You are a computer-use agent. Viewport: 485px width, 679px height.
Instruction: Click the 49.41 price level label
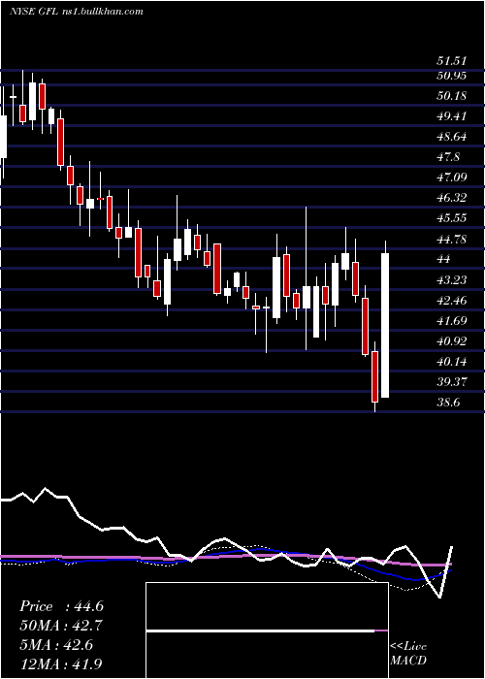click(x=452, y=116)
